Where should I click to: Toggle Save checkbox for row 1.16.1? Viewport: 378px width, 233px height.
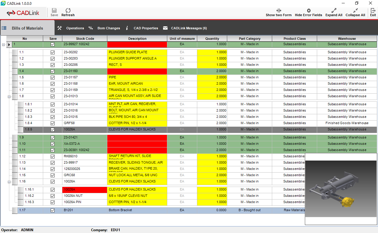pyautogui.click(x=53, y=190)
